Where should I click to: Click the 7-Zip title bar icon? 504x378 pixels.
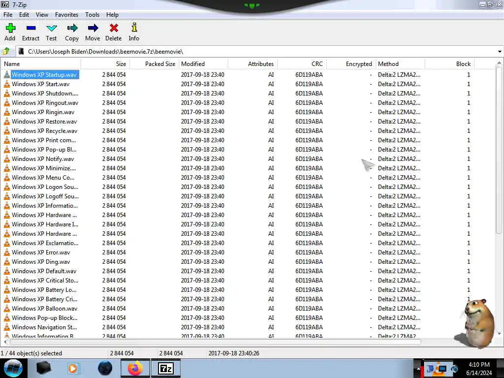(x=5, y=4)
